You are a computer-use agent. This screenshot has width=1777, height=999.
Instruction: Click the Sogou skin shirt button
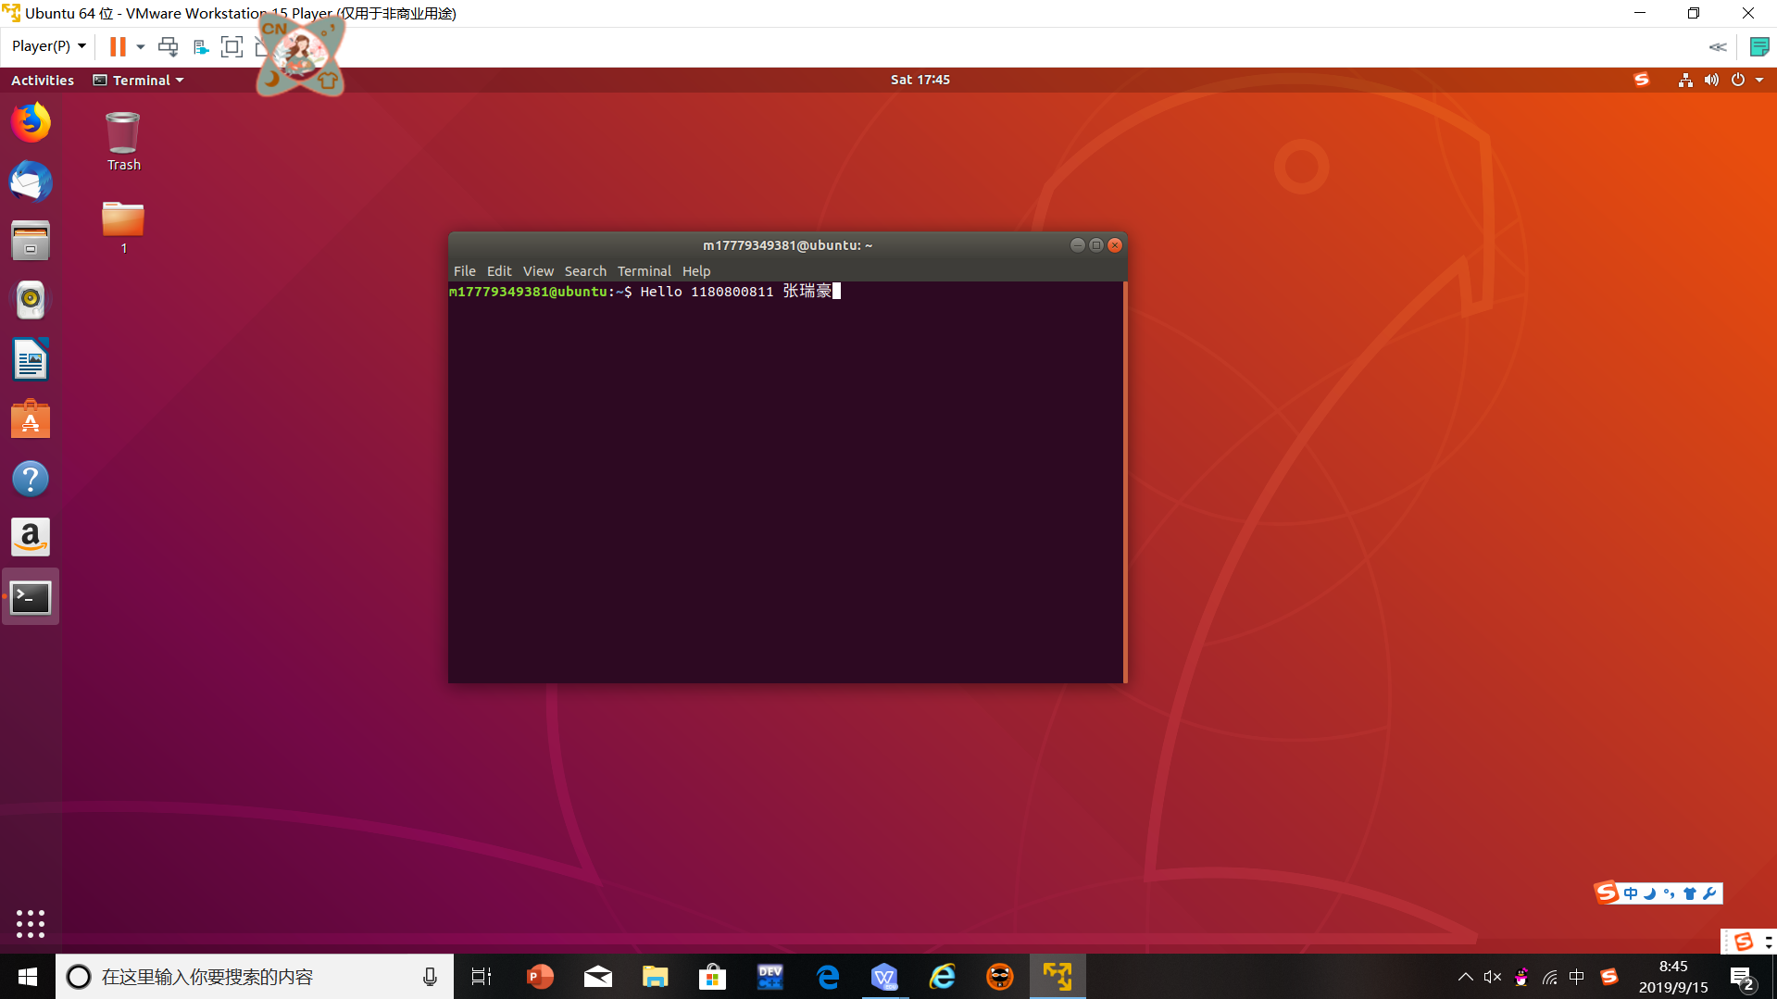pyautogui.click(x=1690, y=893)
